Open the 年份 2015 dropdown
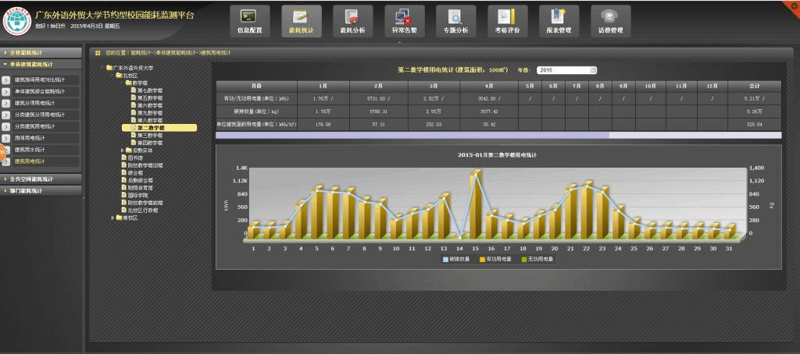The width and height of the screenshot is (800, 354). [x=566, y=70]
